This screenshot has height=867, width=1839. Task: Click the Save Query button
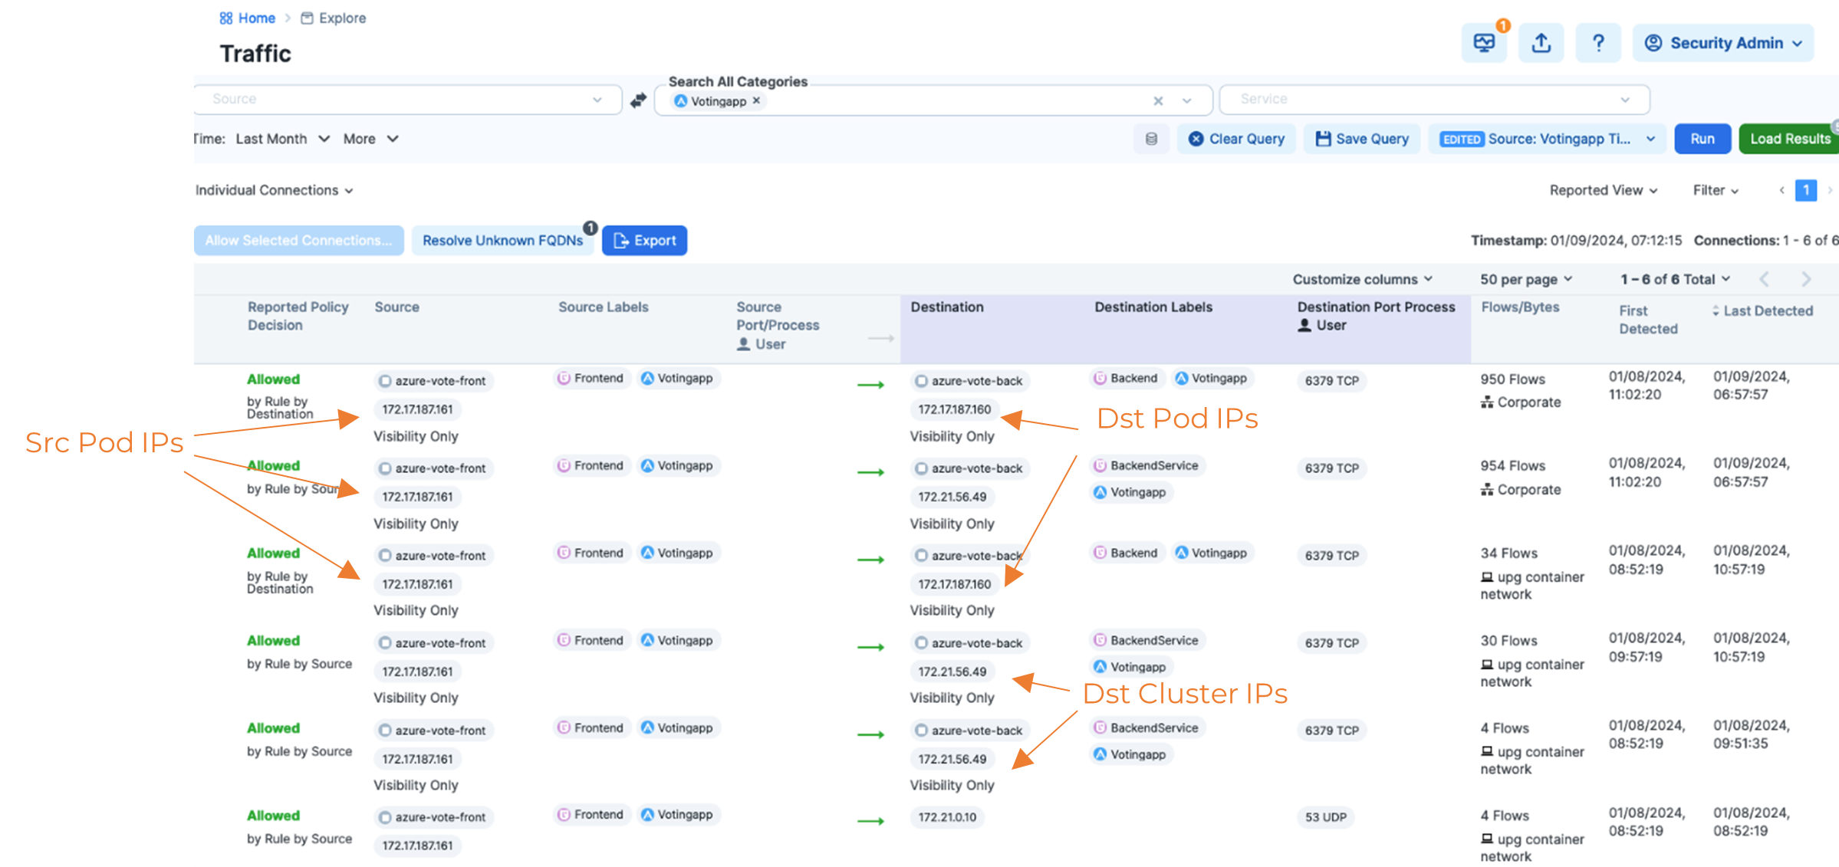tap(1362, 139)
